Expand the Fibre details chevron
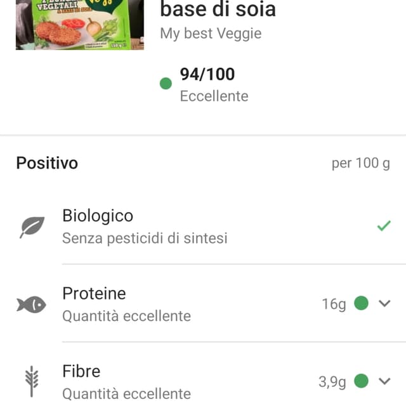Image resolution: width=406 pixels, height=406 pixels. [384, 381]
